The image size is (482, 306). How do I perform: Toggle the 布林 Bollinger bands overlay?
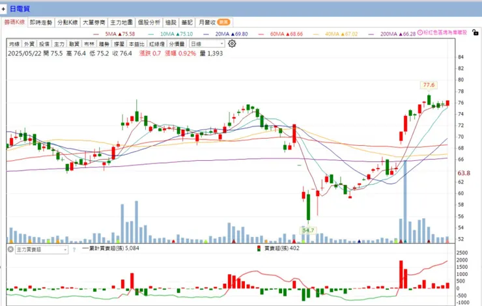(x=89, y=44)
